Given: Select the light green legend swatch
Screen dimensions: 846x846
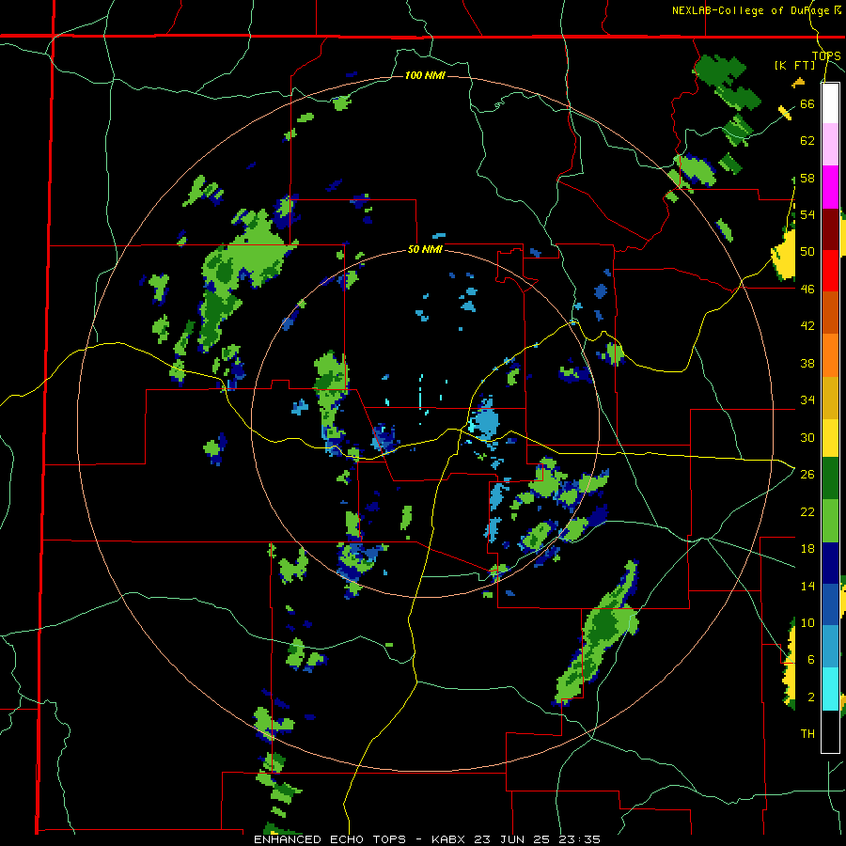Looking at the screenshot, I should click(830, 521).
